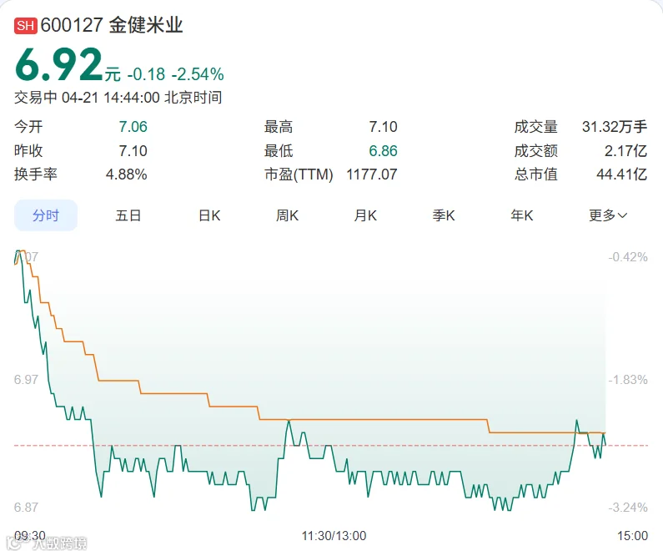Click the 成交量 value 31.32万手
Viewport: 663px width, 556px height.
(x=615, y=127)
